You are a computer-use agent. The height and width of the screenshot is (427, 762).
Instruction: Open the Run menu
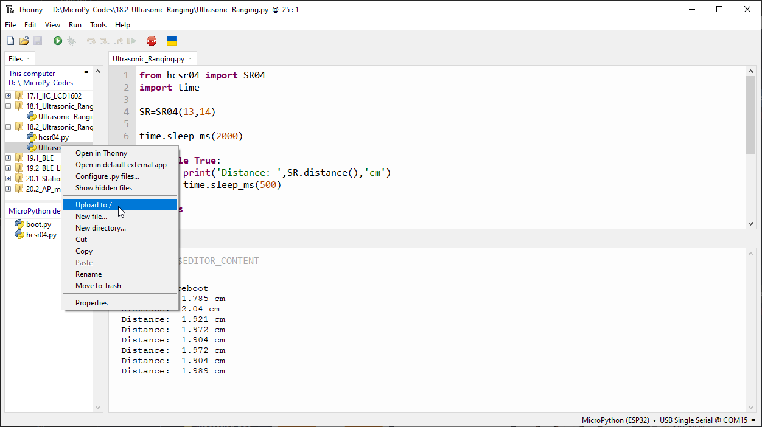click(75, 25)
